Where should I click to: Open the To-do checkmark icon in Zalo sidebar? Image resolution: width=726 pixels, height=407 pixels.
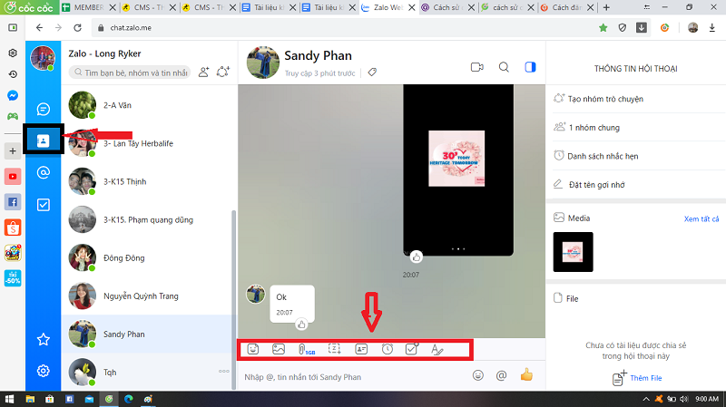[x=43, y=205]
